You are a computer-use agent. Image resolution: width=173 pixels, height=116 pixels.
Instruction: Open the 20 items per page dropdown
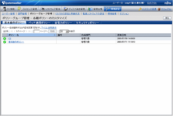pyautogui.click(x=64, y=31)
